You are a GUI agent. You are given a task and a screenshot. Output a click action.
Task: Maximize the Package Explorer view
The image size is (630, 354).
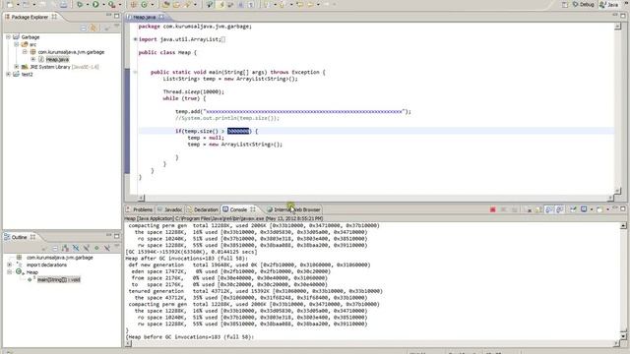coord(116,16)
